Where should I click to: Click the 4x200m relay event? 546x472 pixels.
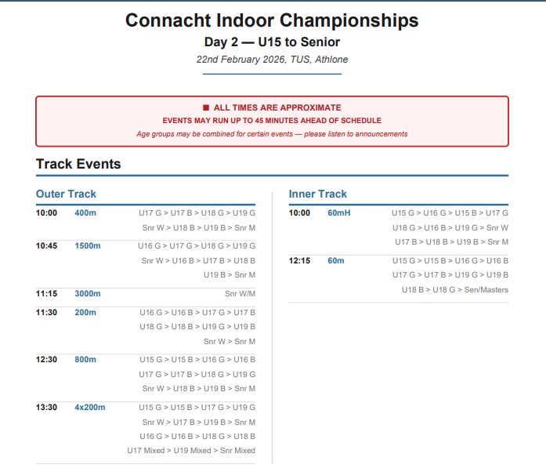(89, 407)
